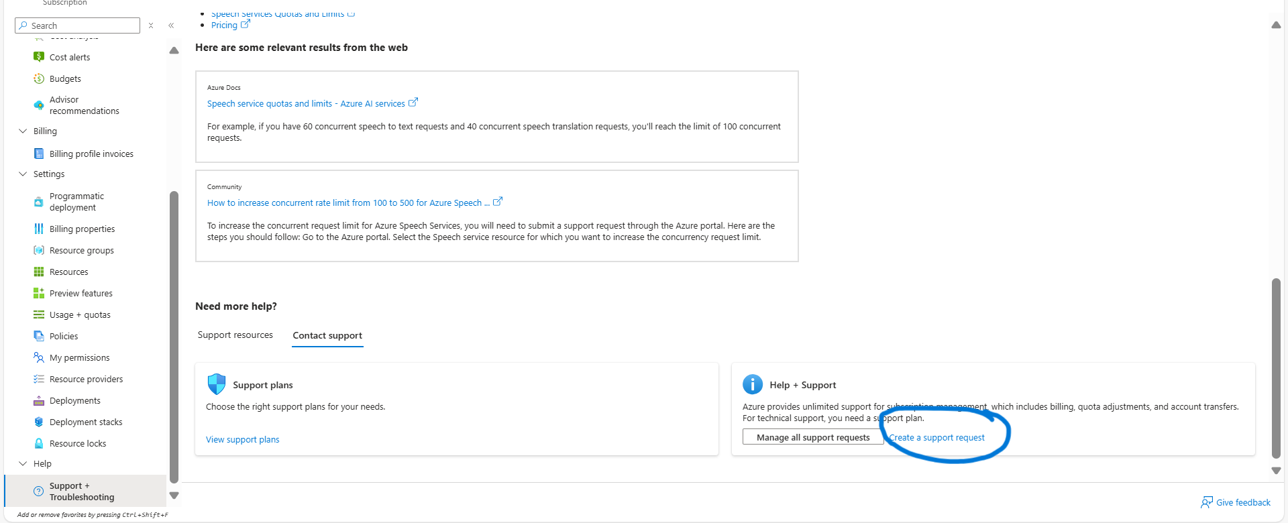The height and width of the screenshot is (523, 1288).
Task: Click Manage all support requests button
Action: (813, 437)
